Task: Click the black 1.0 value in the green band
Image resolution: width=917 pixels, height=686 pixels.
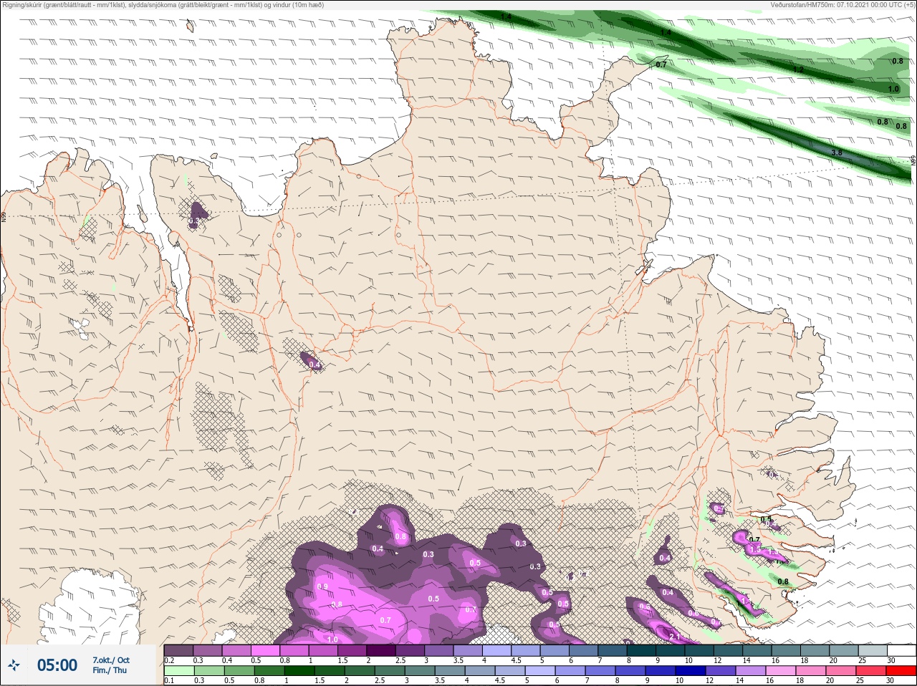Action: 893,90
